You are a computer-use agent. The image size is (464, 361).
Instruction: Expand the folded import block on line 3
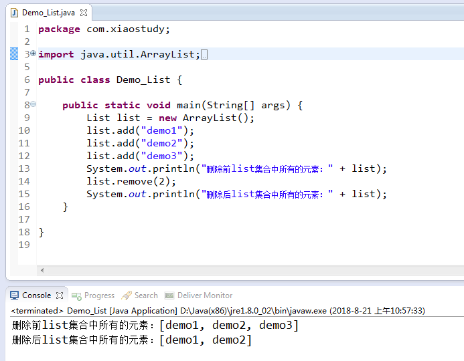click(33, 53)
